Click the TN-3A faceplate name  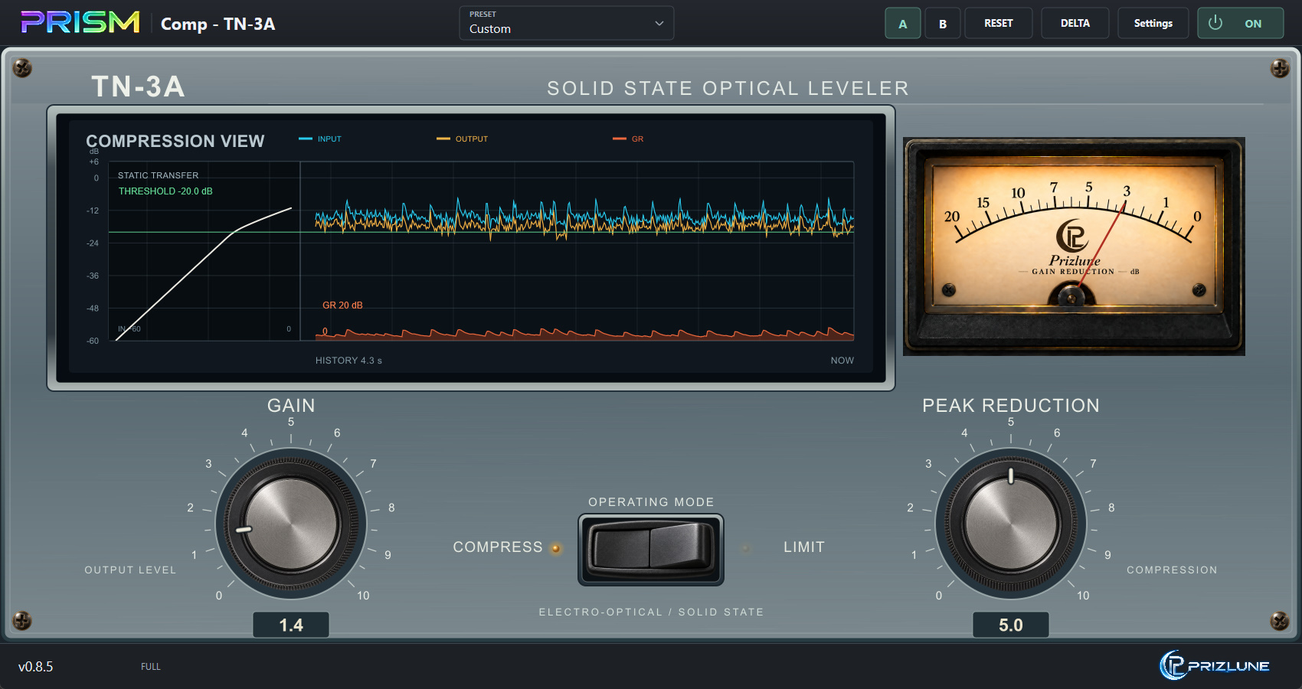(139, 87)
